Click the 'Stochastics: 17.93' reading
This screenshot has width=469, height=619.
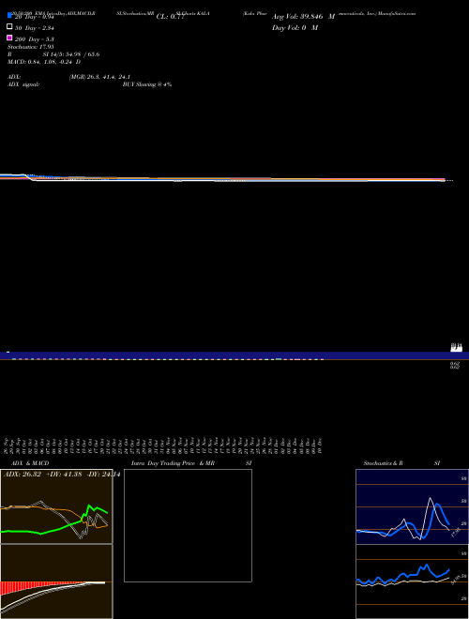click(30, 47)
